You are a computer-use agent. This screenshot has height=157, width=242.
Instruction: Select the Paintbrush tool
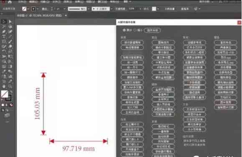[x=10, y=42]
